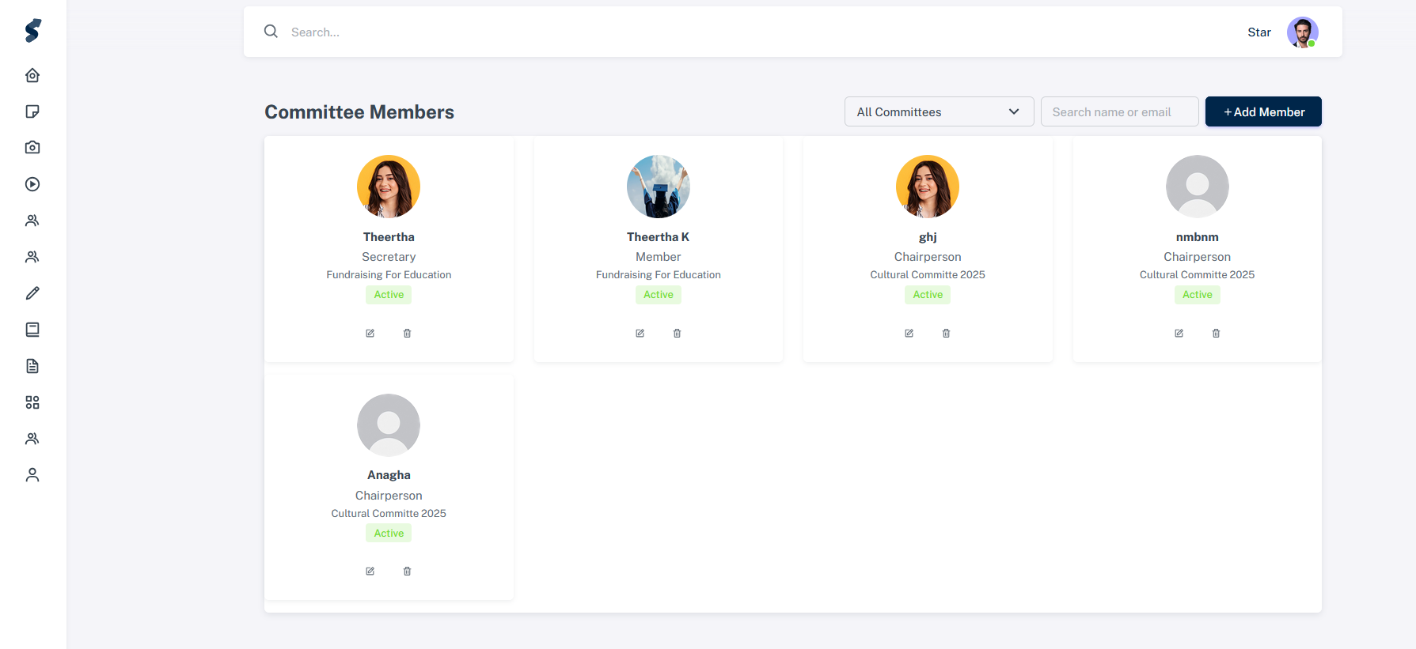Open the grid apps sidebar icon
Viewport: 1416px width, 649px height.
[x=32, y=402]
